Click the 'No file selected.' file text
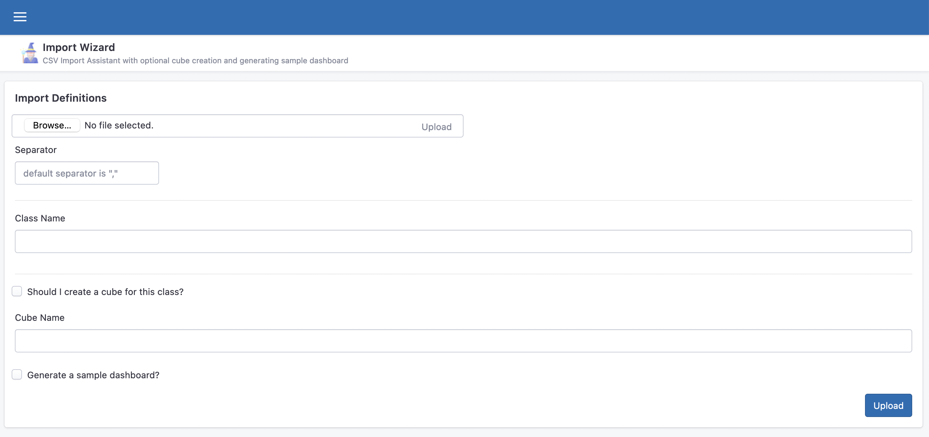 point(119,125)
